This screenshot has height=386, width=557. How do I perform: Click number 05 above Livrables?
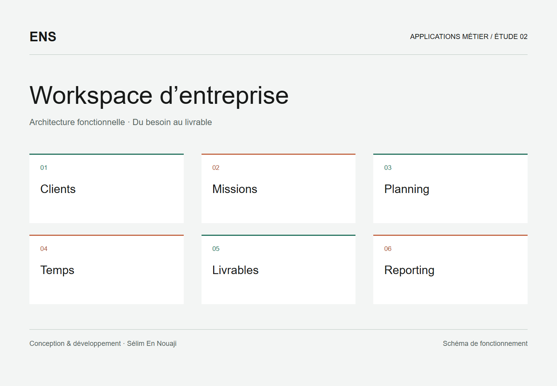(216, 249)
